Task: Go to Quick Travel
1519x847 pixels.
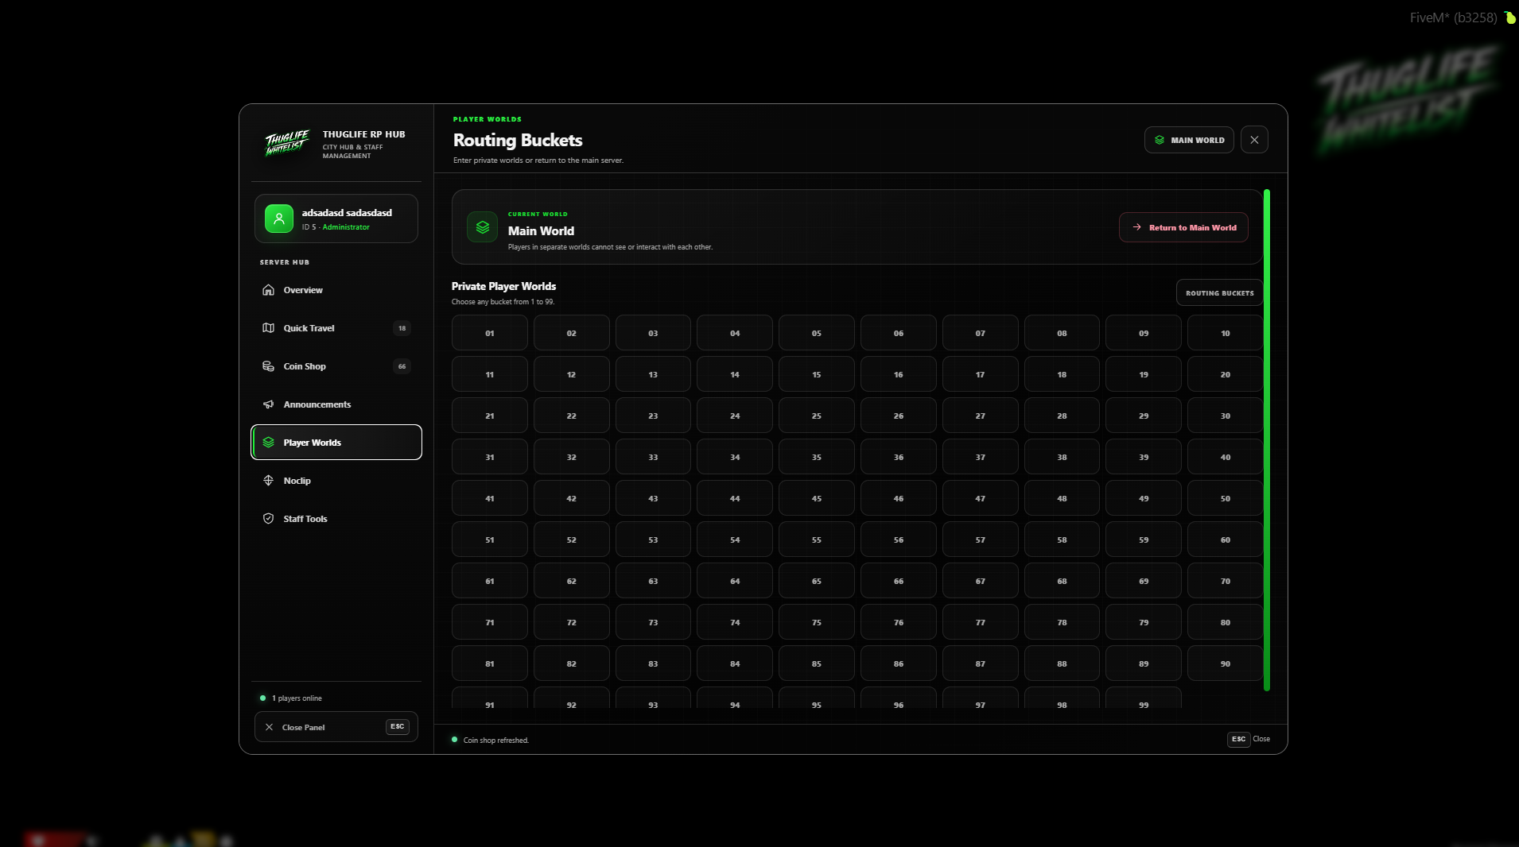Action: coord(336,328)
